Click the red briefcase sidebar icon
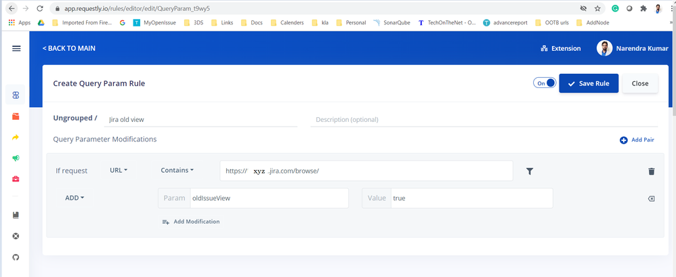The image size is (676, 277). 16,179
